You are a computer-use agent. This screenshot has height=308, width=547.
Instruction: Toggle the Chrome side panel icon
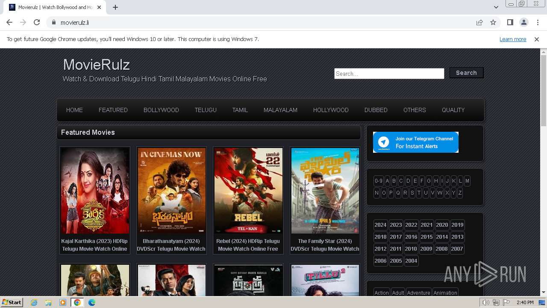click(510, 22)
